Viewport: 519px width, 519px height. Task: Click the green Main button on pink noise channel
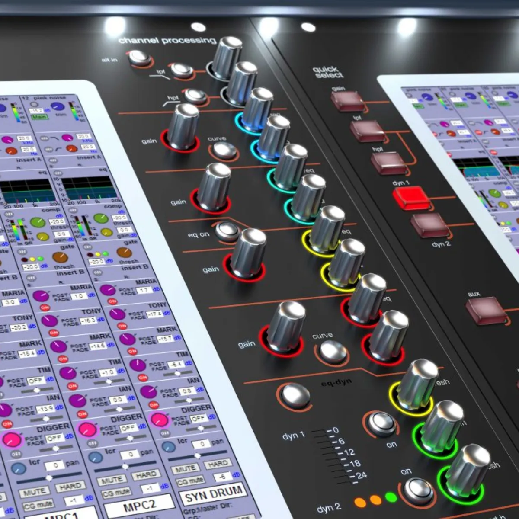(x=40, y=117)
